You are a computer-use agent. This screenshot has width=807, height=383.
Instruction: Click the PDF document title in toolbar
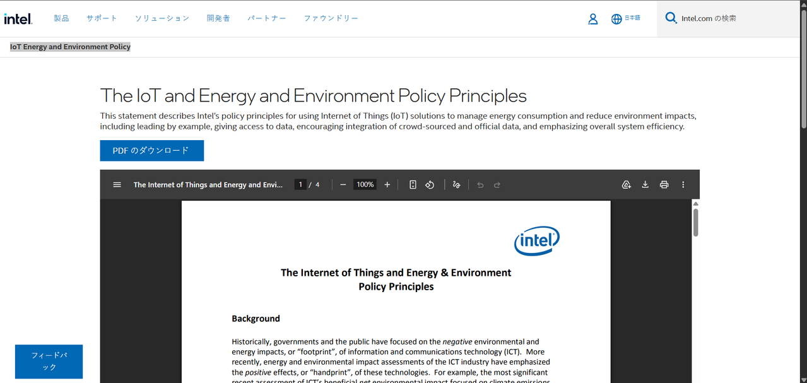click(208, 185)
